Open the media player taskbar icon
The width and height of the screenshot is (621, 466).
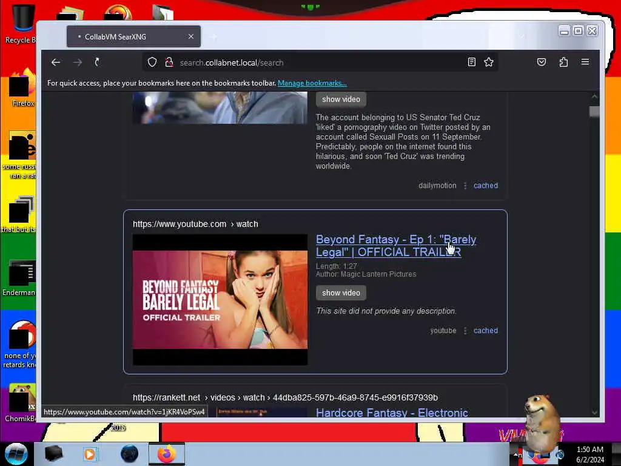[90, 454]
